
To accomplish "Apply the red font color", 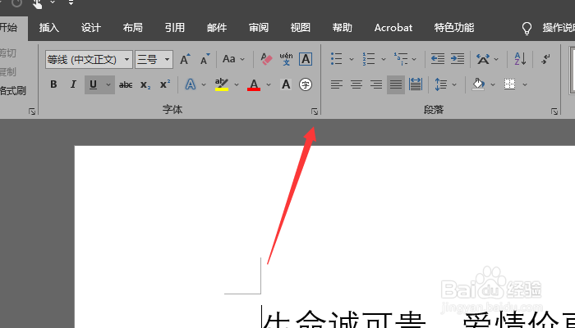I will (254, 84).
